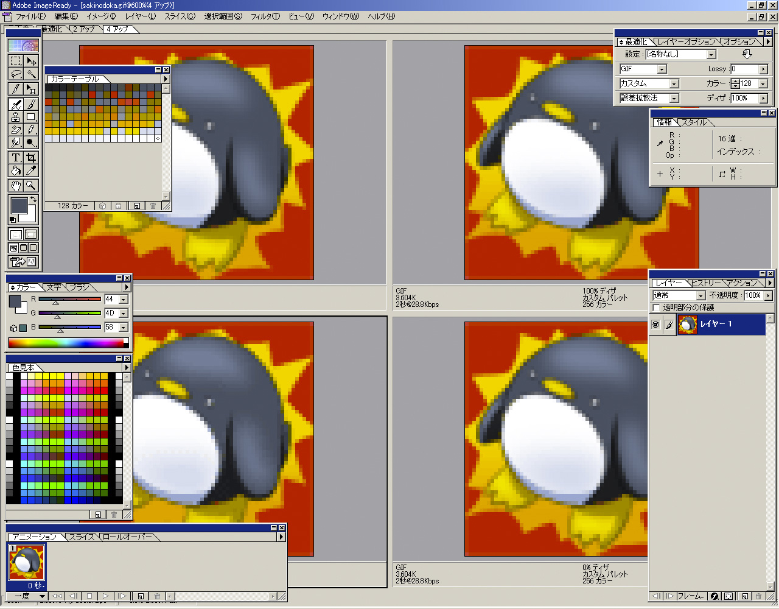Open the Color Table panel flyout menu

click(x=166, y=79)
